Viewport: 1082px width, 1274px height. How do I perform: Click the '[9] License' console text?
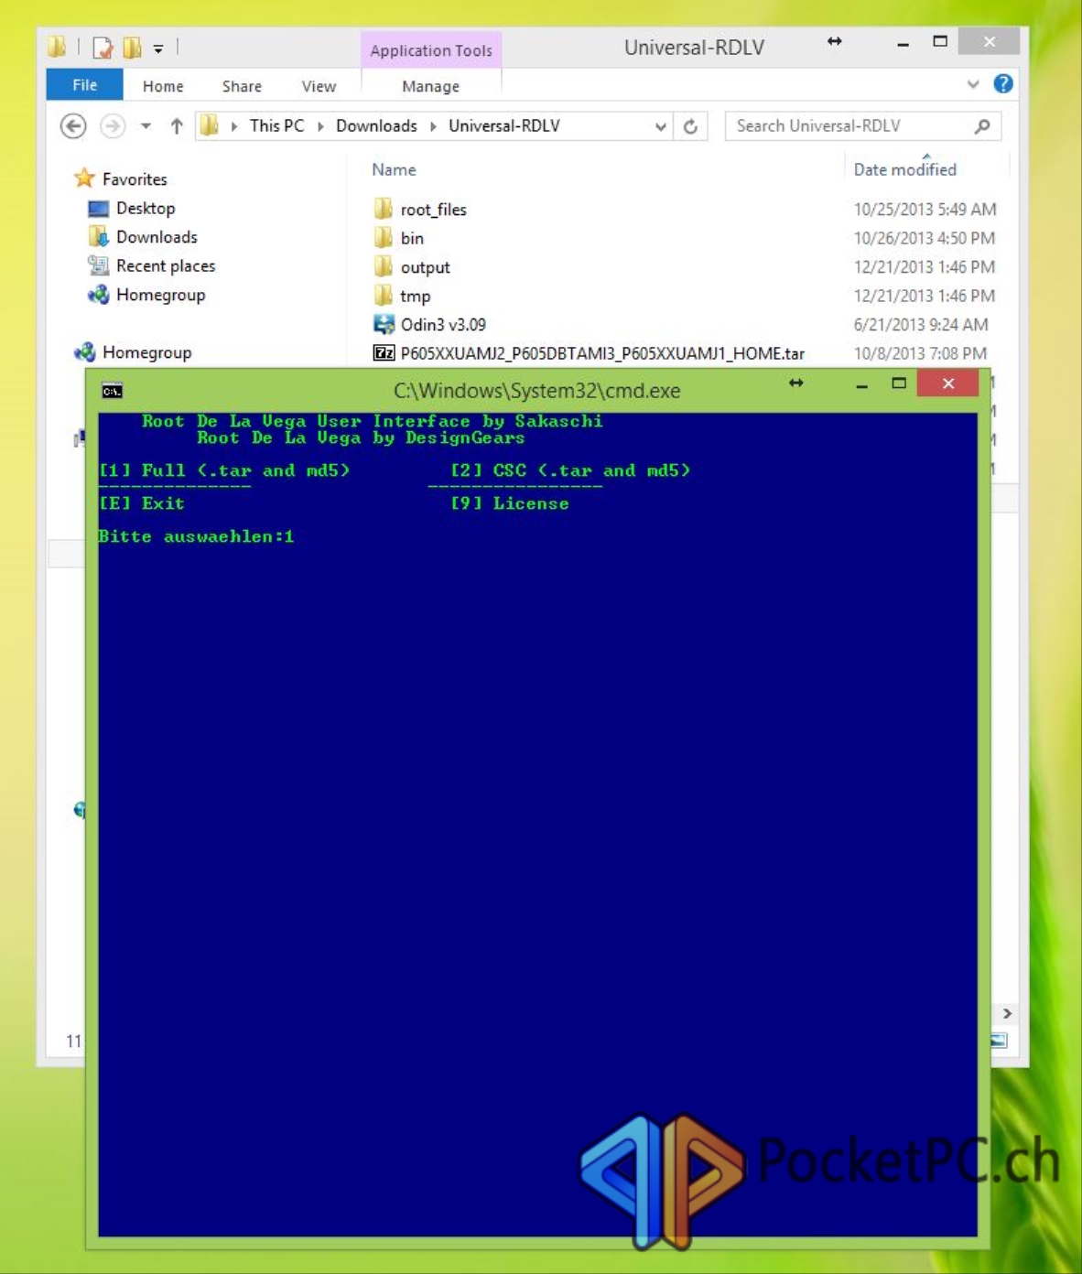coord(510,503)
